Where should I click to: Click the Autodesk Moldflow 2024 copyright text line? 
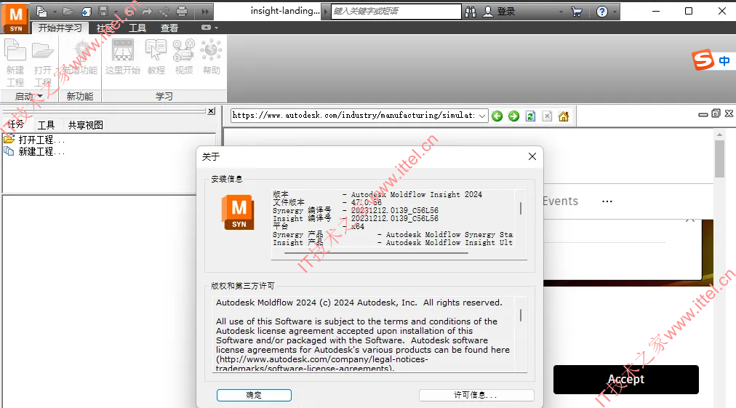359,303
